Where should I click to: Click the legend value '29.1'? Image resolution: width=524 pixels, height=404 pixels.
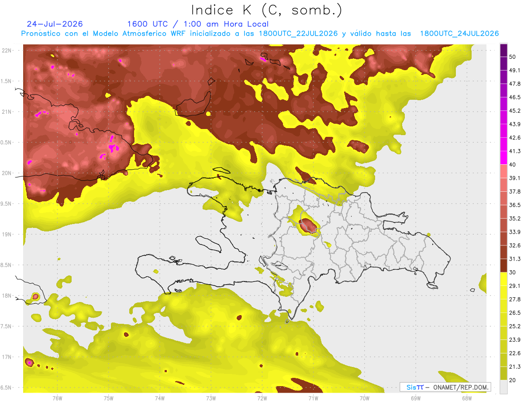pyautogui.click(x=515, y=286)
